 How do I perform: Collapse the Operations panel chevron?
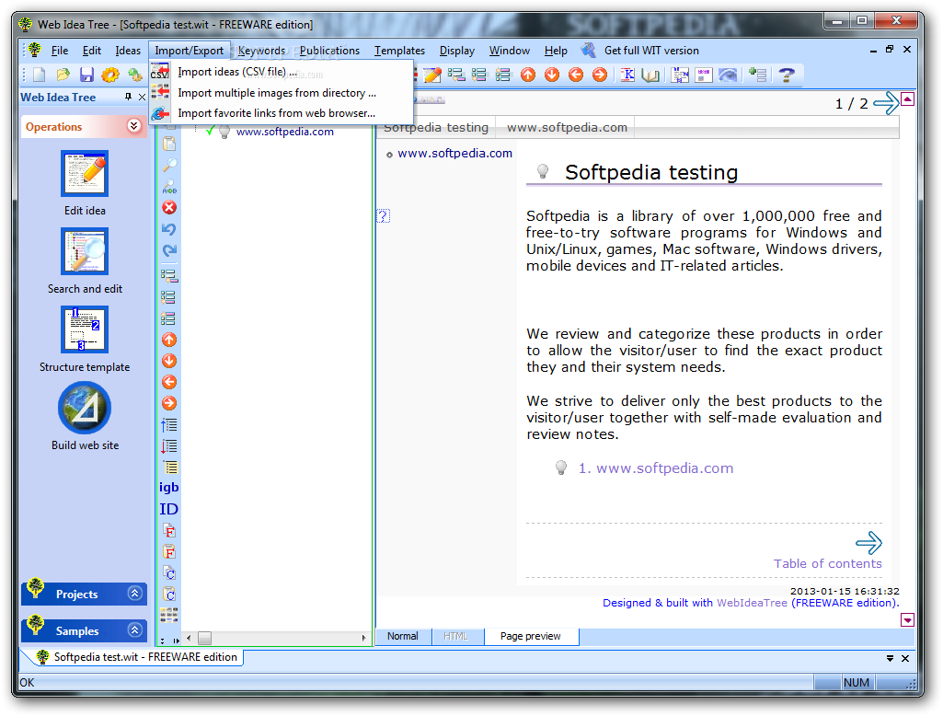click(134, 126)
